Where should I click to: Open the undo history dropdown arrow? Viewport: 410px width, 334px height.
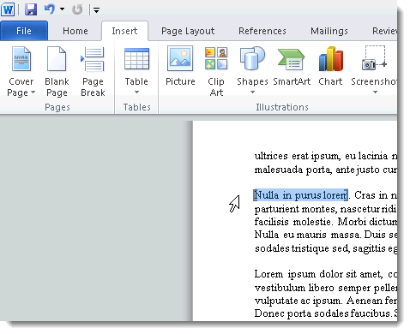tap(62, 9)
